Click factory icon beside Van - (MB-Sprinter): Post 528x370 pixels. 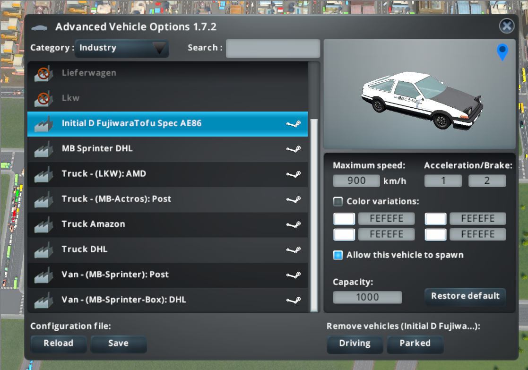point(43,275)
